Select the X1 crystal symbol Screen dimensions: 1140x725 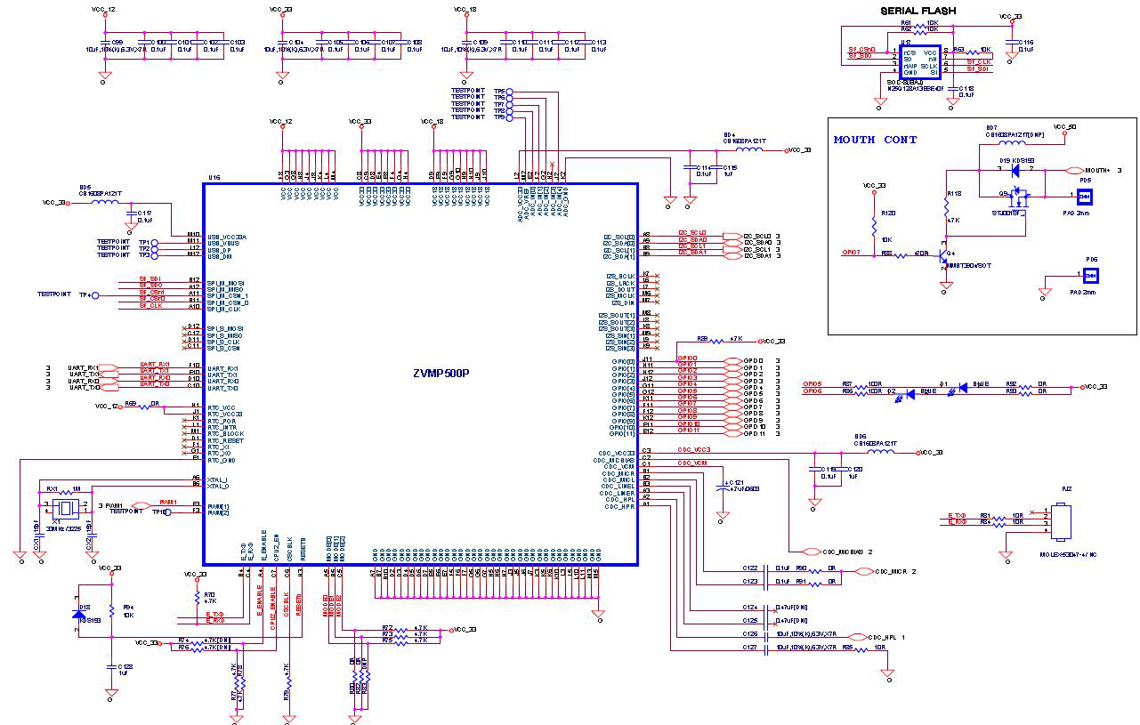[x=65, y=509]
